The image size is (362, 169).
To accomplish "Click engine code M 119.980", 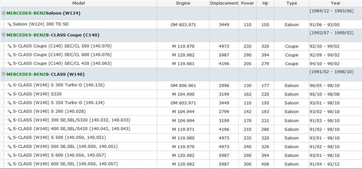I will point(183,138).
